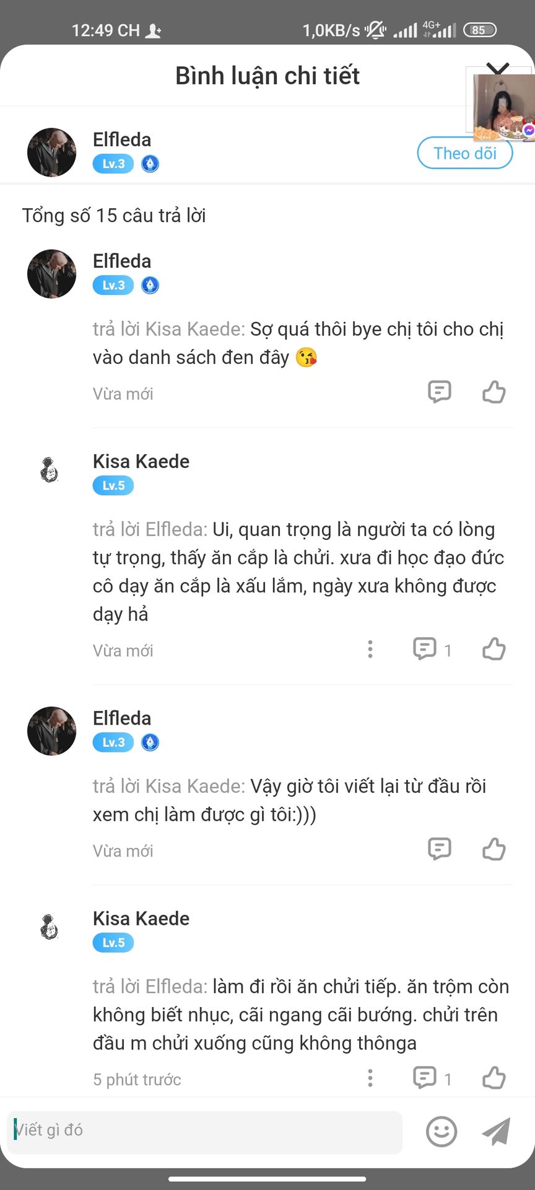
Task: Reply to Elfleda's viết lại từ đầu comment
Action: pyautogui.click(x=440, y=849)
